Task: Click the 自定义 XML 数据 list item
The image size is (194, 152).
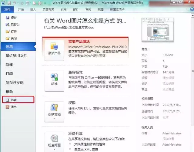Action: (x=86, y=149)
